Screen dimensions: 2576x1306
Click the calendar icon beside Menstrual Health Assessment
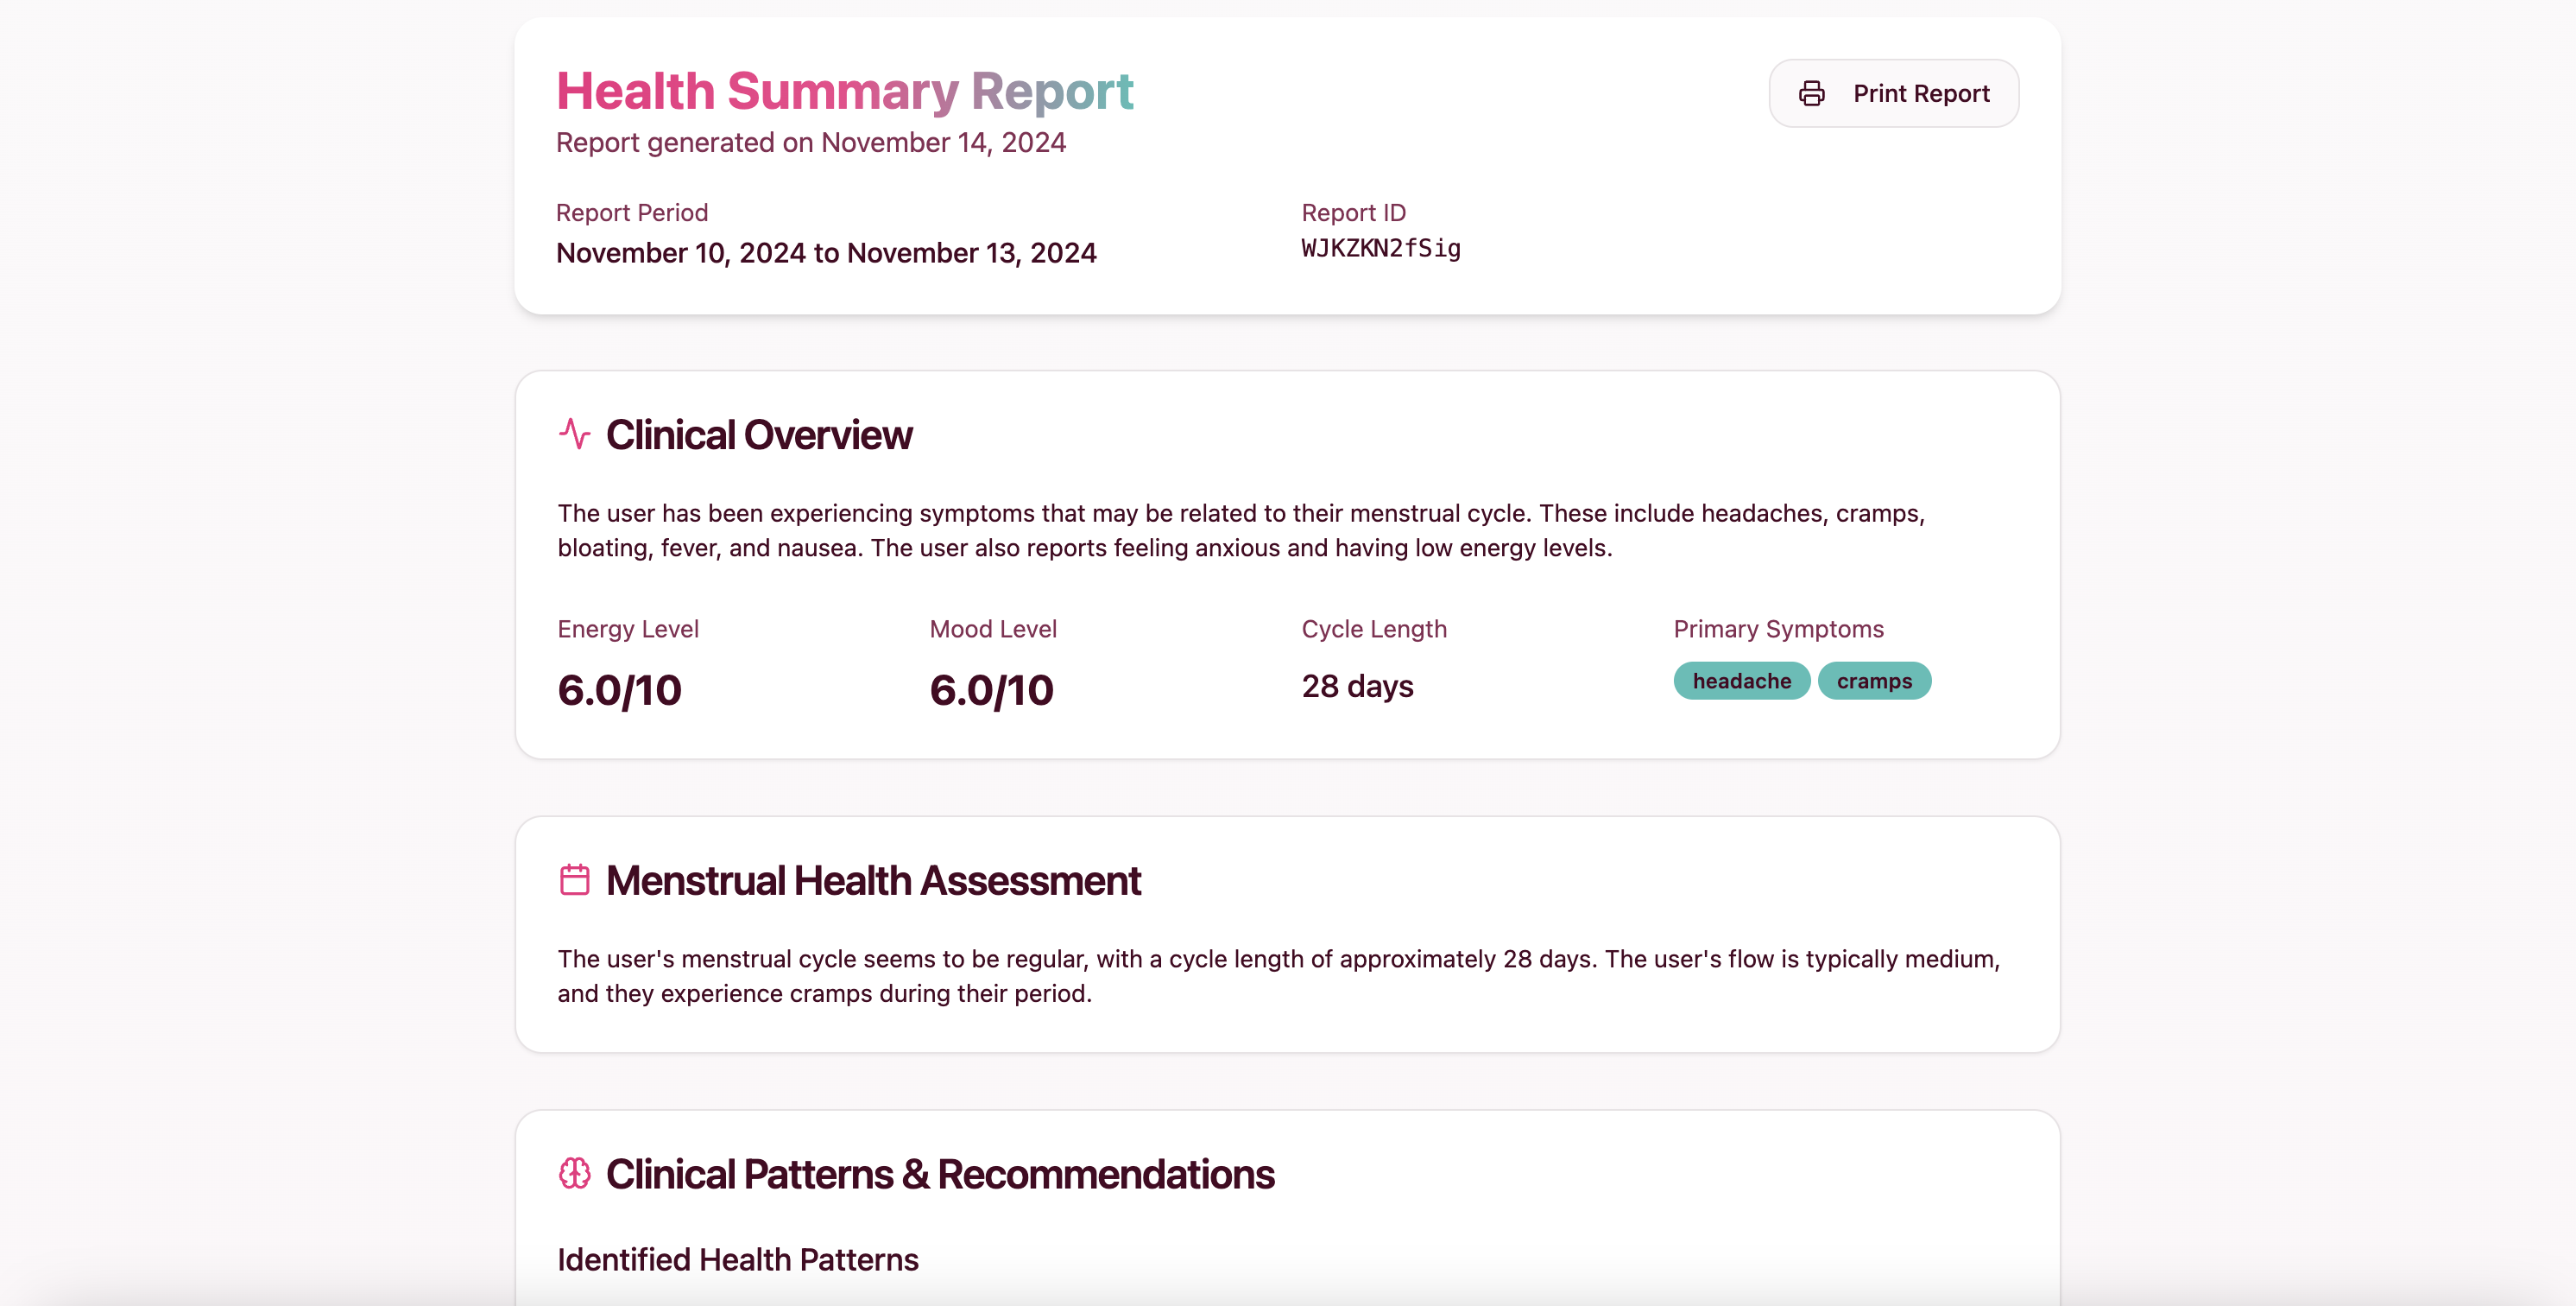[574, 879]
